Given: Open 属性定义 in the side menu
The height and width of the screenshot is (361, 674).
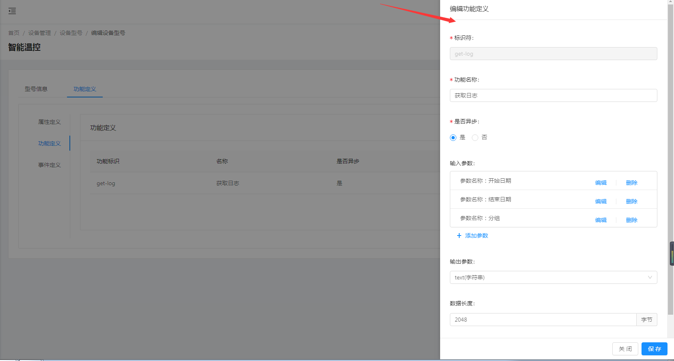Looking at the screenshot, I should [50, 122].
